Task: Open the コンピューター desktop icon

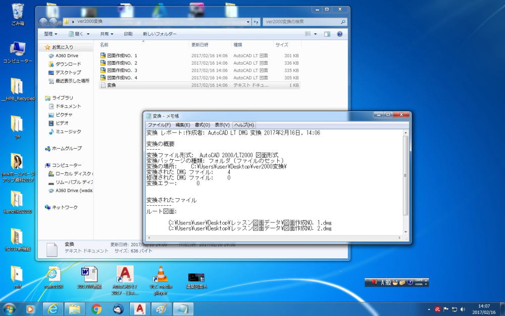Action: tap(18, 52)
